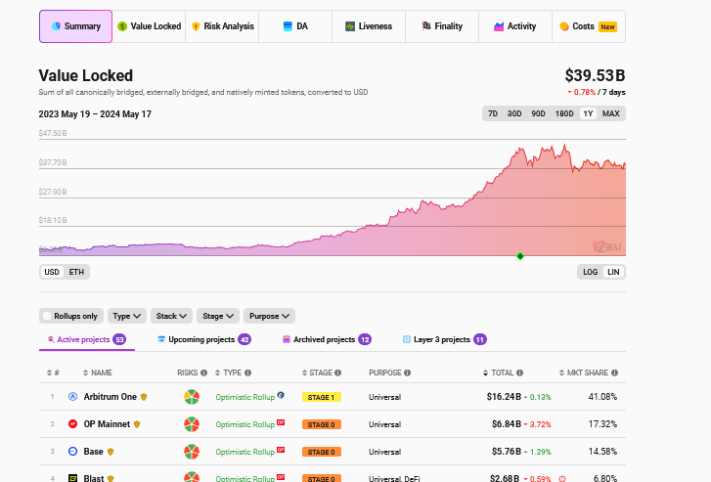Show the Layer 3 projects list

click(444, 339)
